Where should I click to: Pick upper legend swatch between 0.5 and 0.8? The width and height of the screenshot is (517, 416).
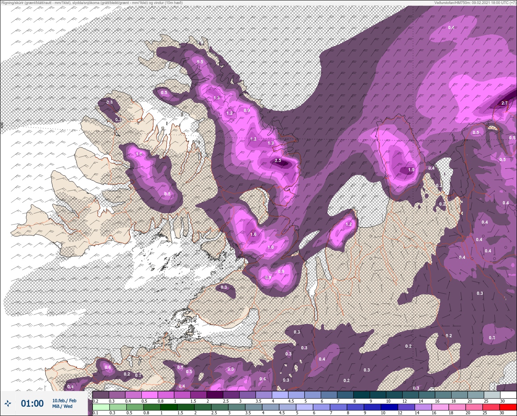(150, 394)
